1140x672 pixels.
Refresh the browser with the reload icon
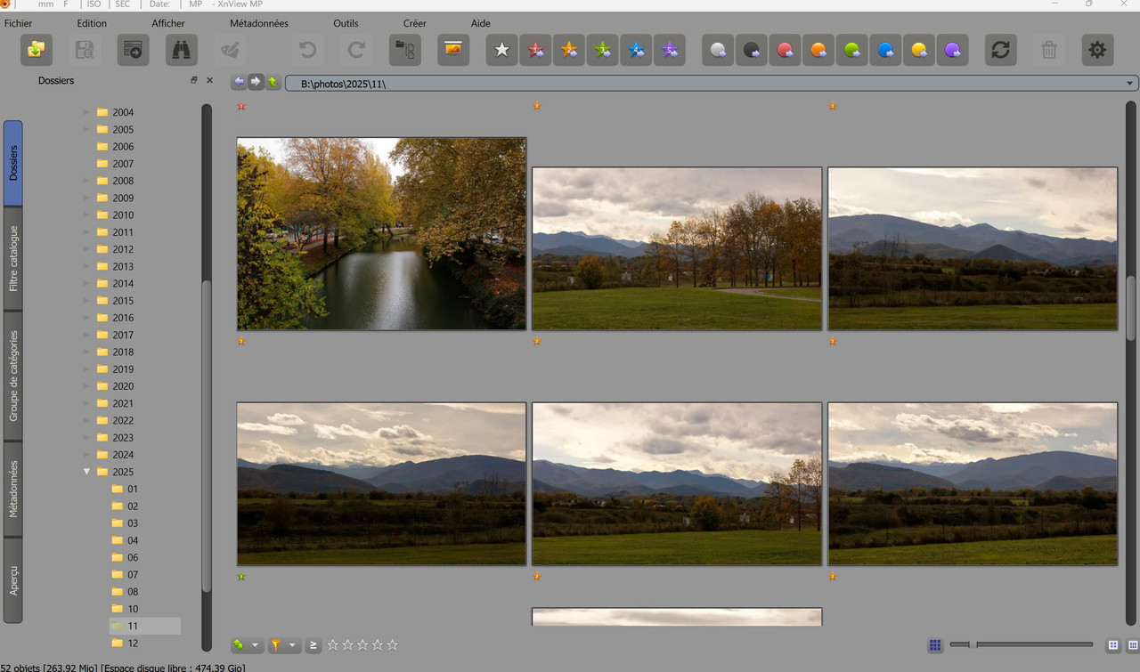point(1001,50)
